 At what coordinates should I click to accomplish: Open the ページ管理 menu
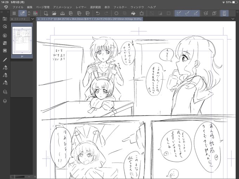tap(43, 7)
